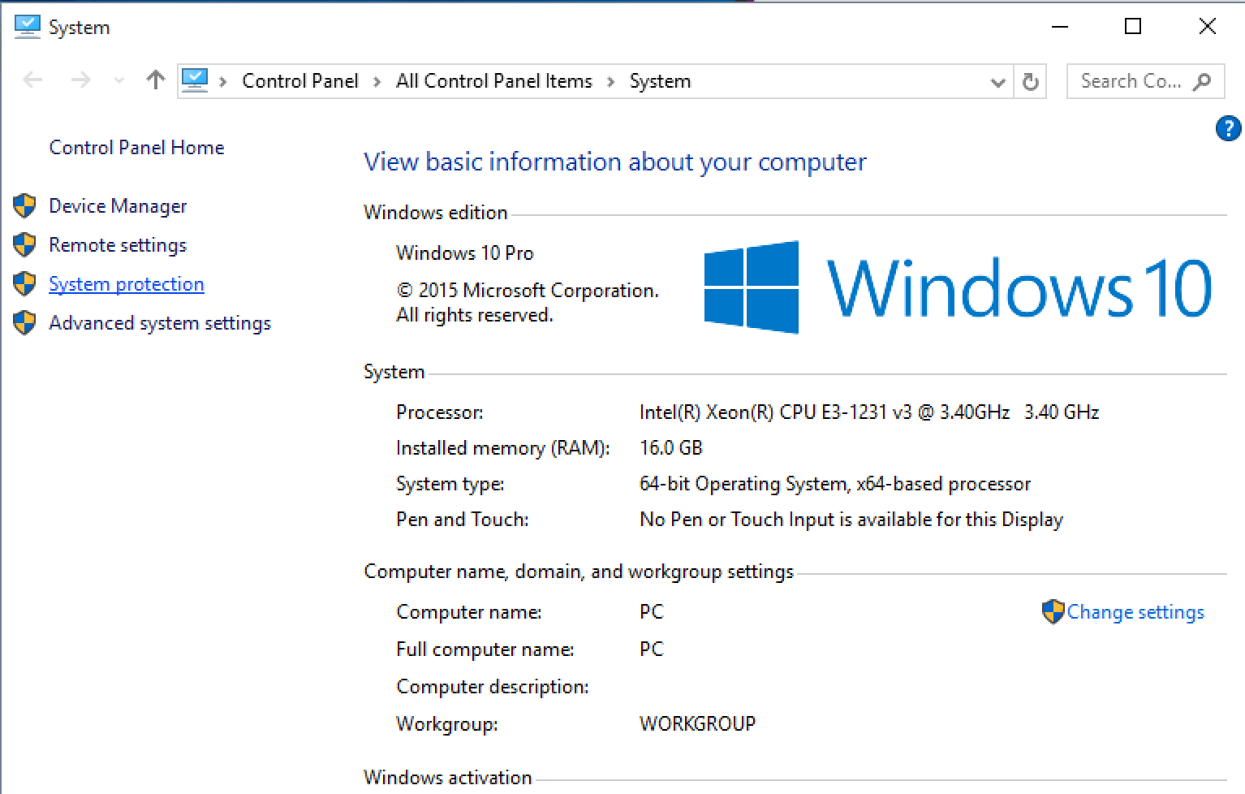Viewport: 1245px width, 794px height.
Task: Click Change settings link
Action: pyautogui.click(x=1135, y=612)
